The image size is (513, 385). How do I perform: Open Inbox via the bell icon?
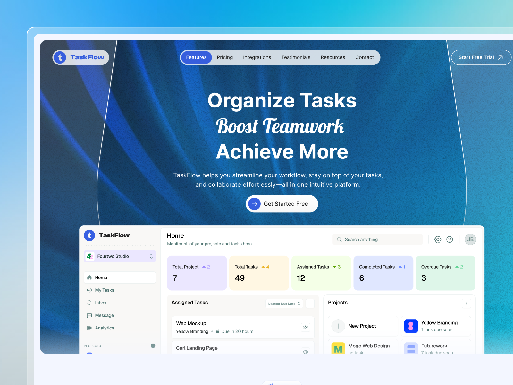click(x=89, y=303)
